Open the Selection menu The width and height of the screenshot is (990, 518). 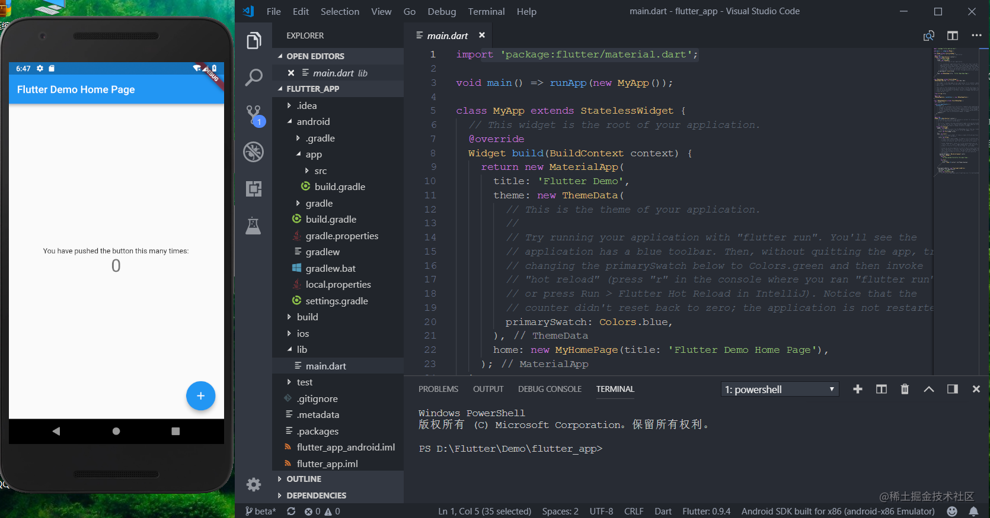click(340, 11)
